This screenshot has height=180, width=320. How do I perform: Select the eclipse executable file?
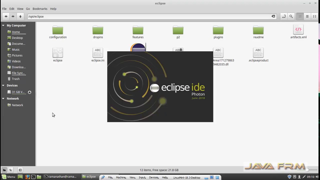(x=58, y=55)
